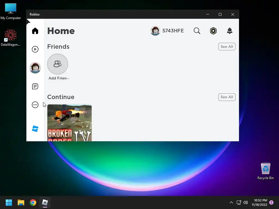Open the Robux hexagon icon
Screen dimensions: 279x209
point(213,31)
